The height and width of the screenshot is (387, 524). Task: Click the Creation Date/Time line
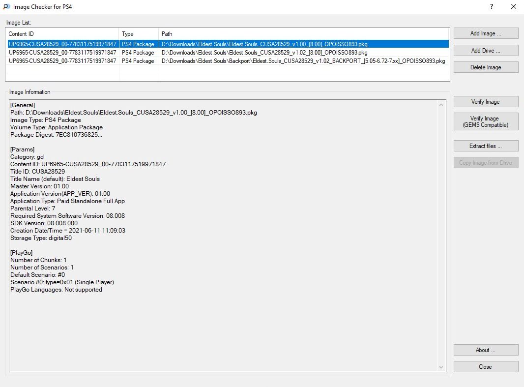pos(68,230)
